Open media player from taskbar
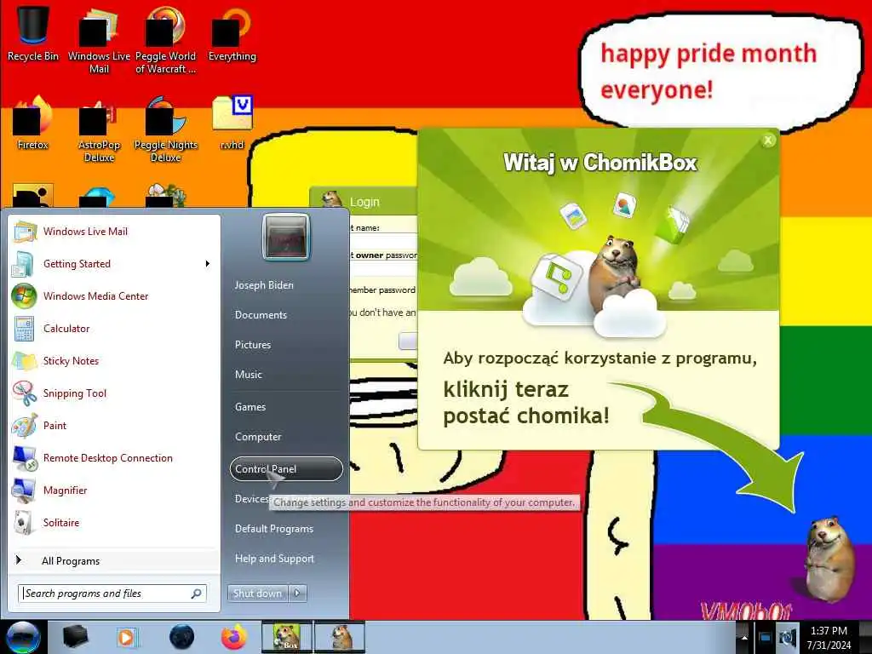 click(x=126, y=637)
